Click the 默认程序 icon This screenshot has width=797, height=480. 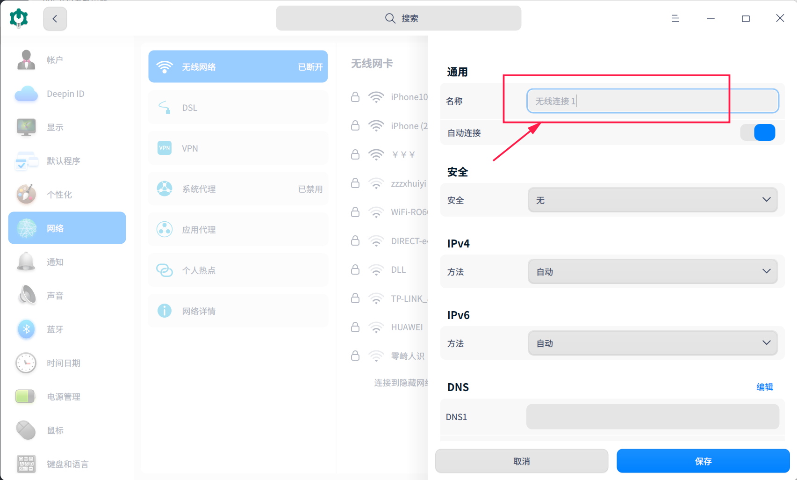(26, 161)
